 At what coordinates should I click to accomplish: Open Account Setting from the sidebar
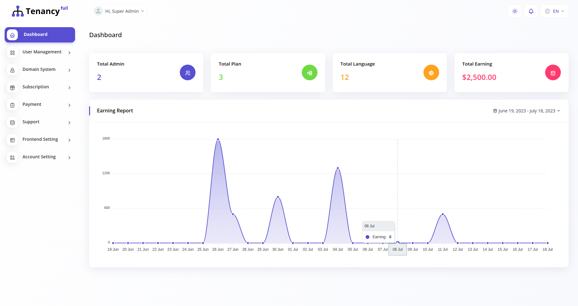39,157
